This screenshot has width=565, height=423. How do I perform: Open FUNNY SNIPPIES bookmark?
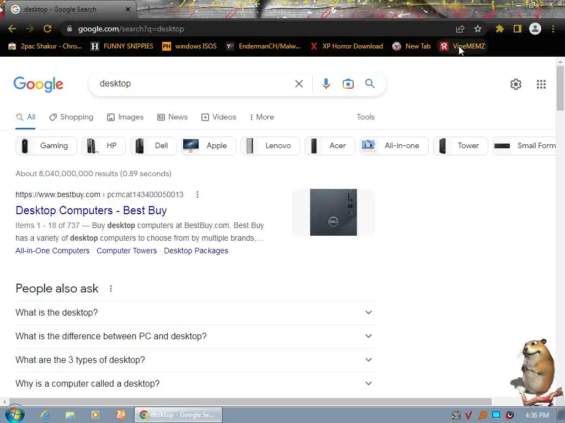pos(122,46)
